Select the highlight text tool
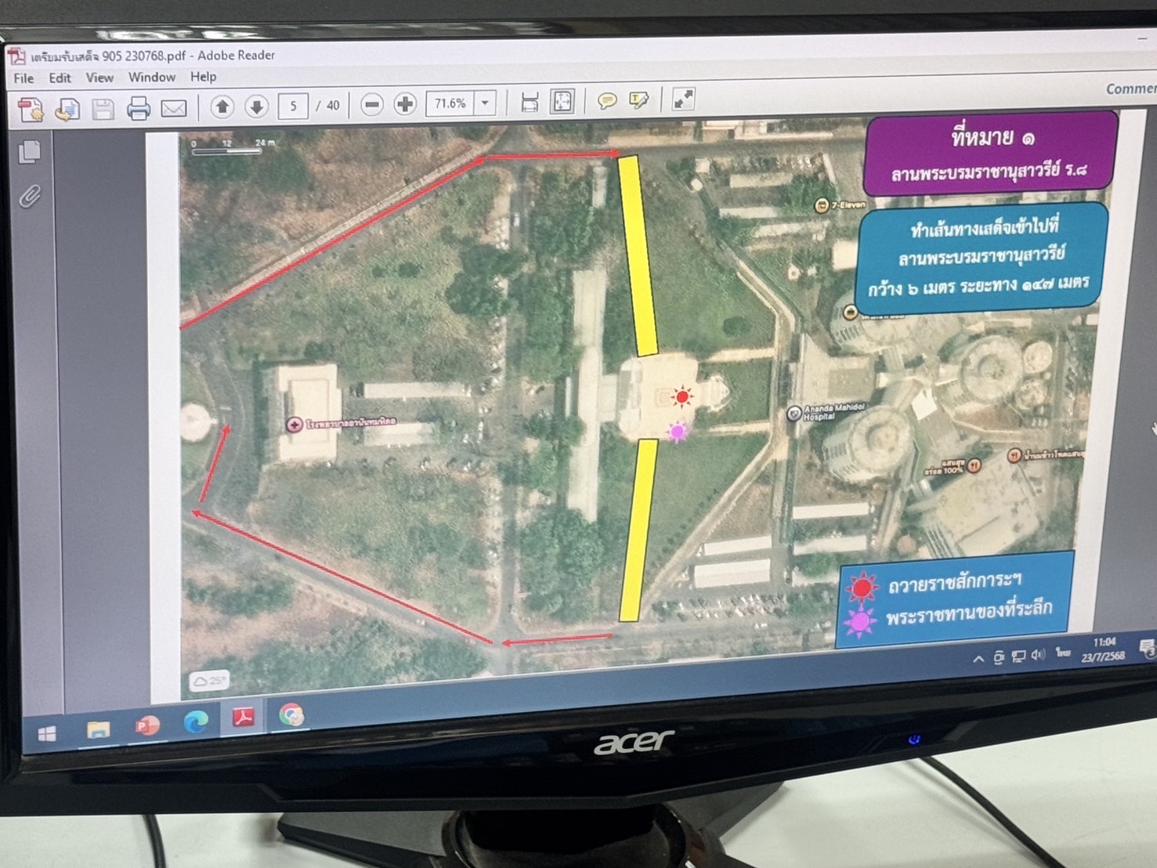This screenshot has height=868, width=1157. (x=638, y=100)
